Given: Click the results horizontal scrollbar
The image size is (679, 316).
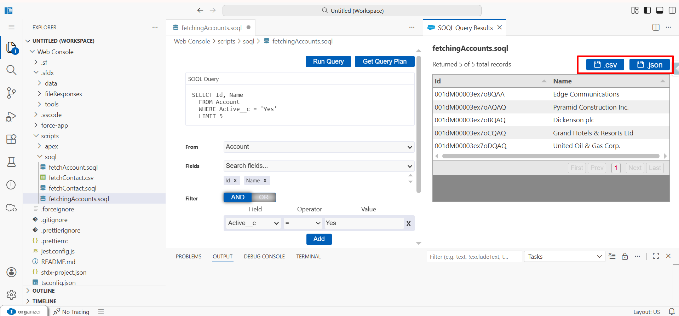Looking at the screenshot, I should [551, 156].
